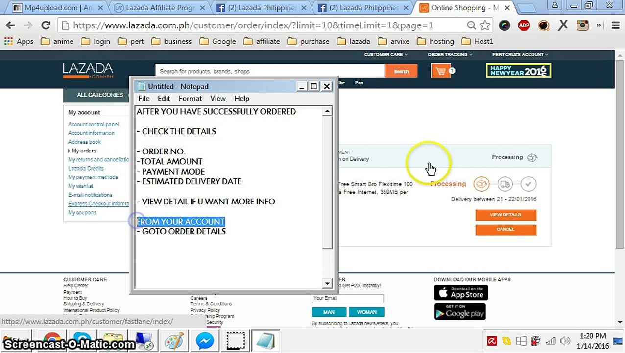The width and height of the screenshot is (625, 353).
Task: Click the Lazada logo
Action: (88, 71)
